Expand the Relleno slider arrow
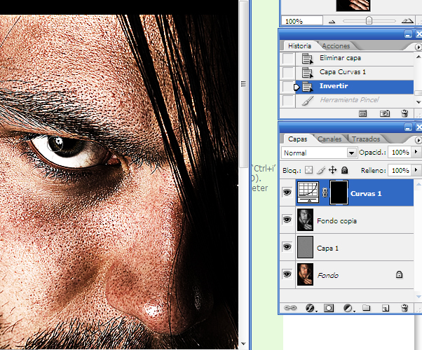Viewport: 422px width, 350px height. click(416, 170)
